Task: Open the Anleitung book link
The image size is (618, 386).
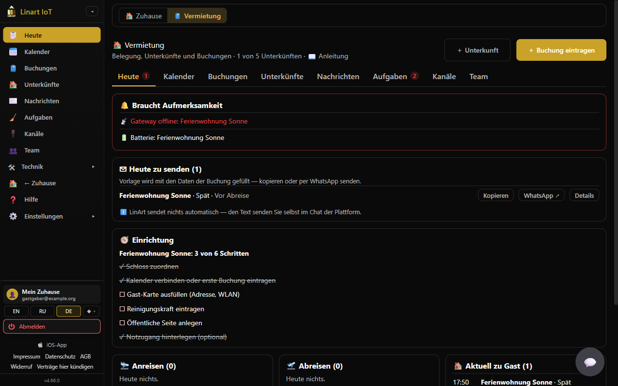Action: (x=328, y=56)
